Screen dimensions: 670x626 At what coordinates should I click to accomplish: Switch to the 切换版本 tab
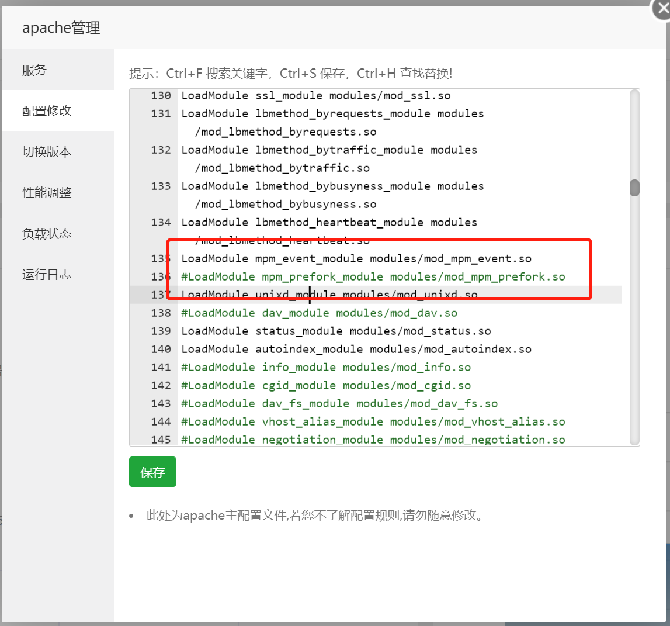pos(58,152)
